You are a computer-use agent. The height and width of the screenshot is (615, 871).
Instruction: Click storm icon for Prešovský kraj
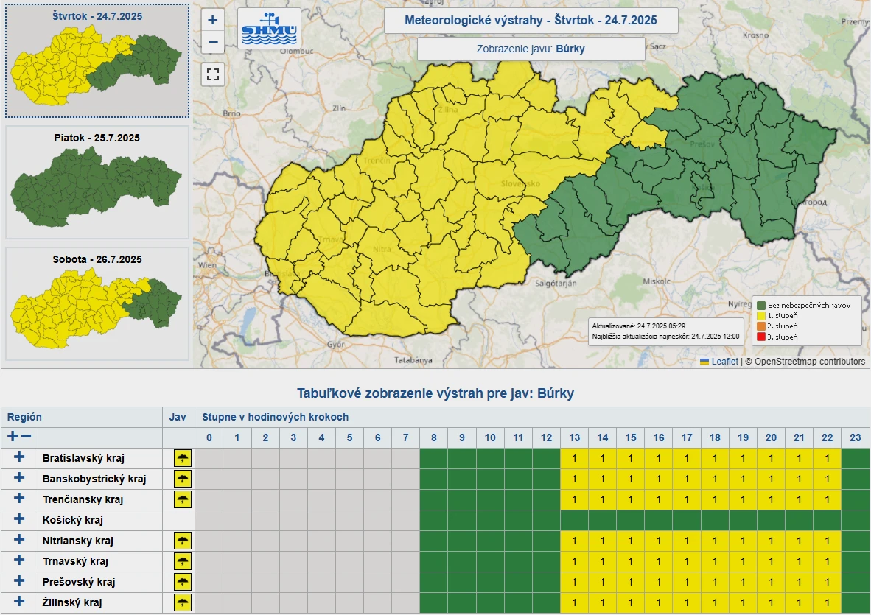(182, 582)
